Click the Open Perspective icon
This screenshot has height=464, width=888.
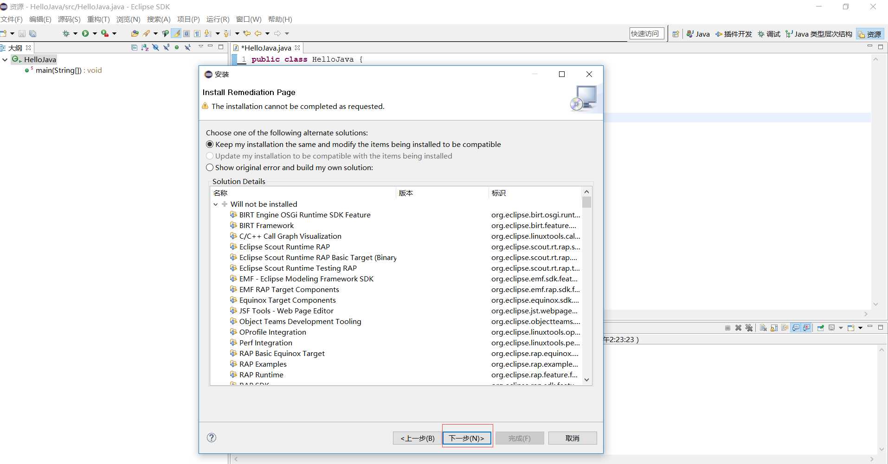676,34
